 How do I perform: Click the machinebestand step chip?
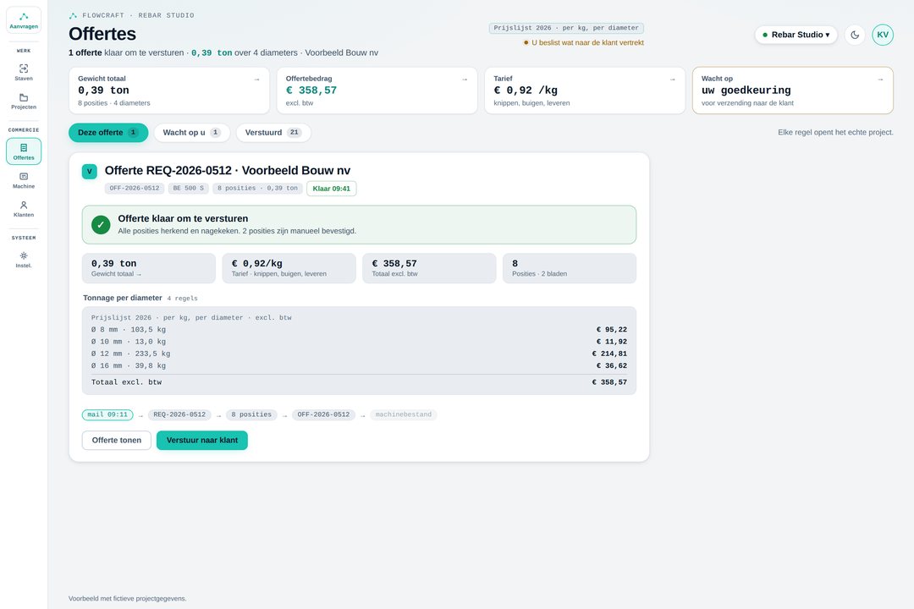(404, 415)
